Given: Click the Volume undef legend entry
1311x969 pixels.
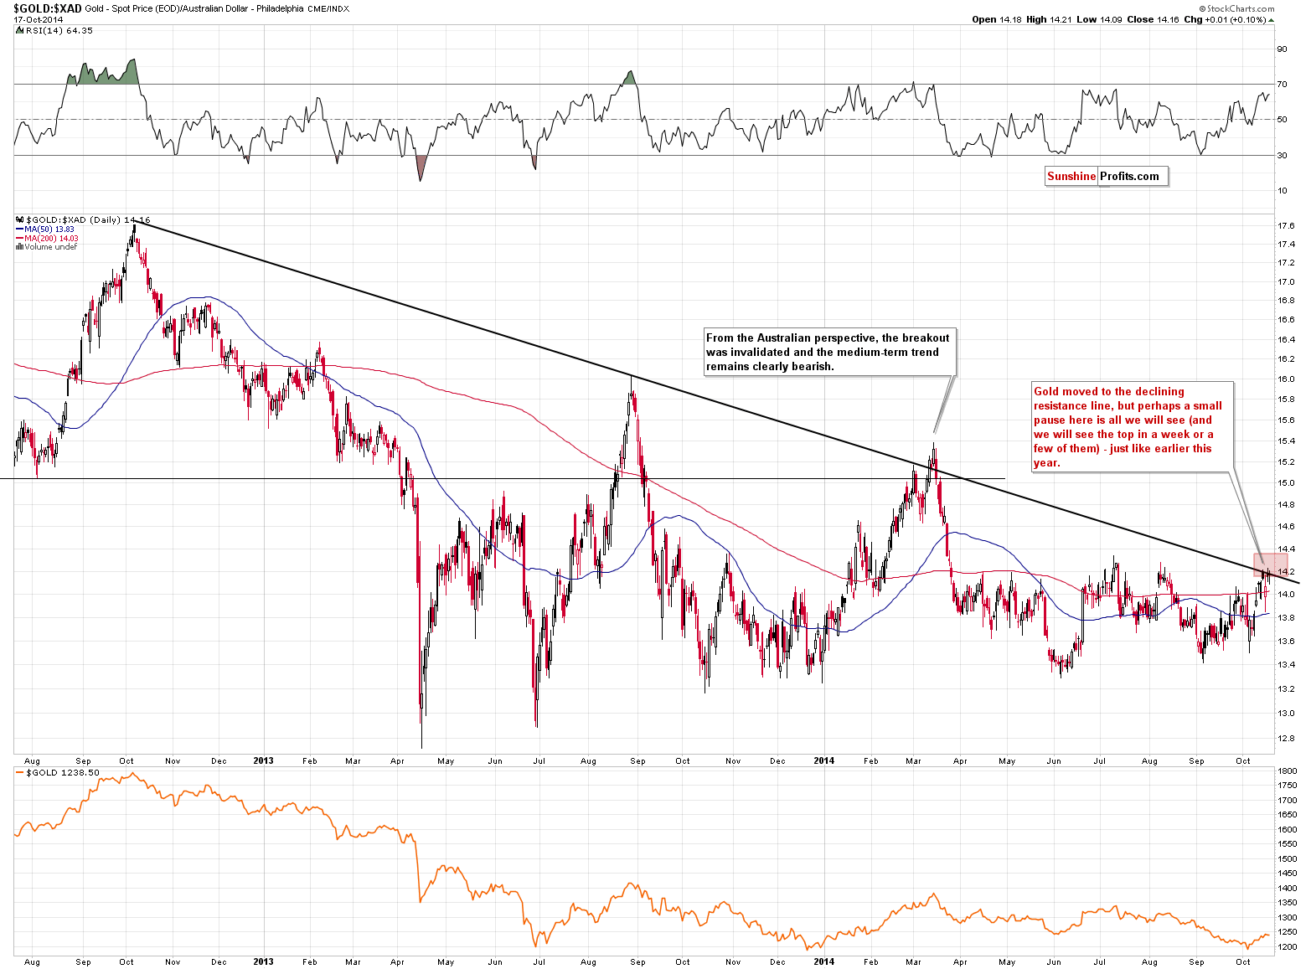Looking at the screenshot, I should click(x=50, y=247).
